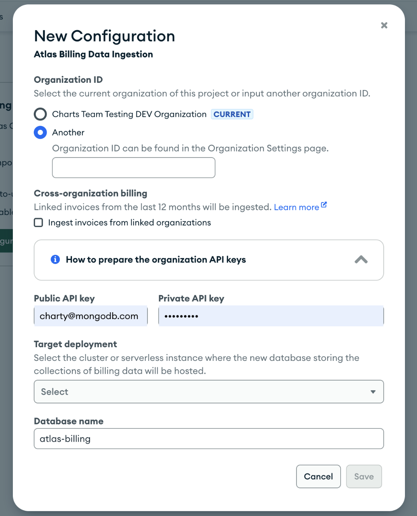Click the dropdown caret in Target deployment
Screen dimensions: 417x516
pyautogui.click(x=373, y=392)
